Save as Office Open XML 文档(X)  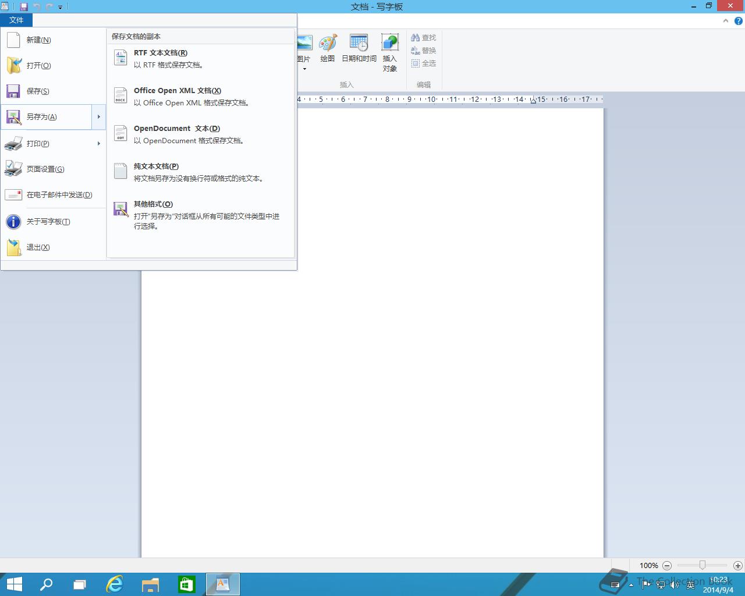coord(201,97)
